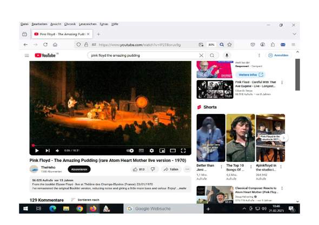
Task: Submit search with magnifier button
Action: pyautogui.click(x=212, y=55)
